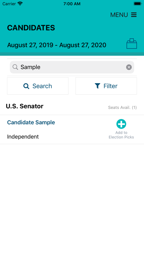Open the hamburger menu icon
Viewport: 144px width, 256px height.
tap(134, 15)
